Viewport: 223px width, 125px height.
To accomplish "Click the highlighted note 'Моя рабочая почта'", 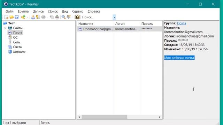I will (179, 58).
